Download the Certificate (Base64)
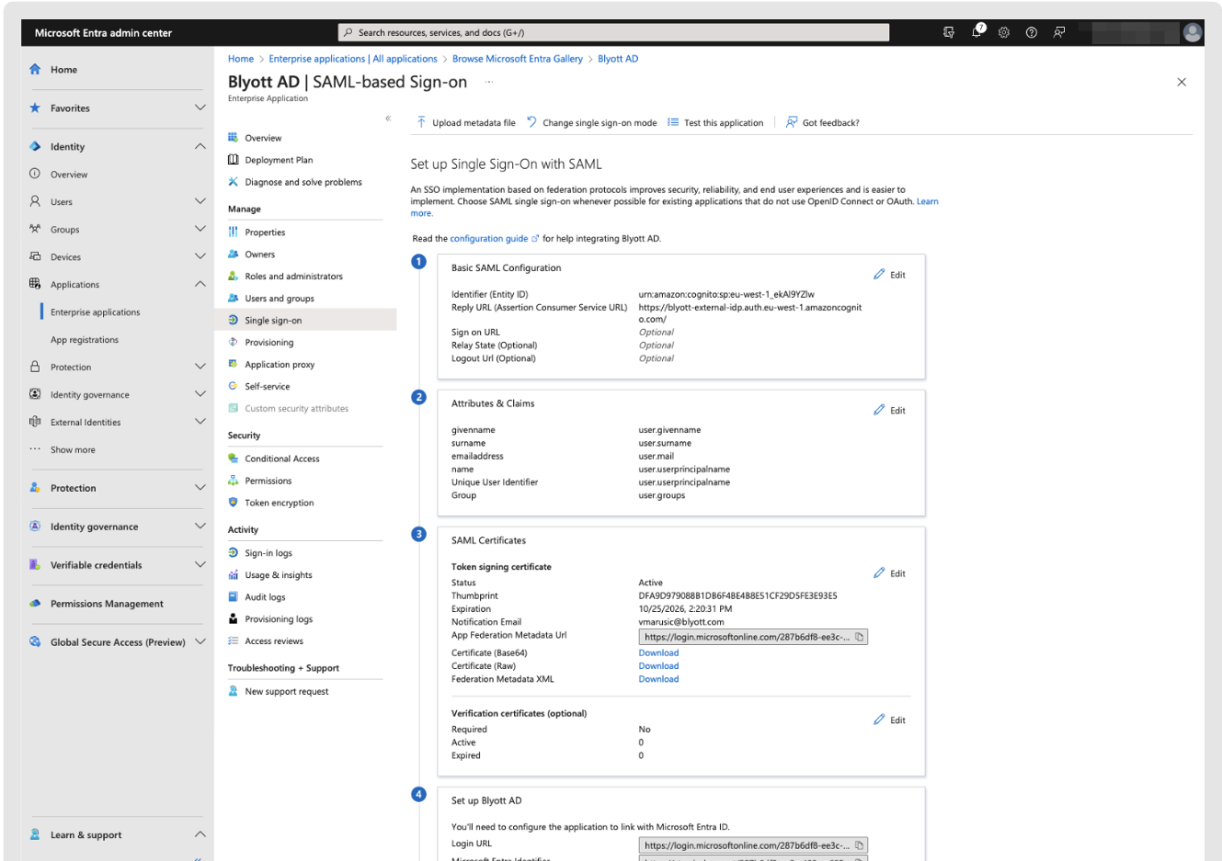Viewport: 1222px width, 861px height. tap(658, 653)
